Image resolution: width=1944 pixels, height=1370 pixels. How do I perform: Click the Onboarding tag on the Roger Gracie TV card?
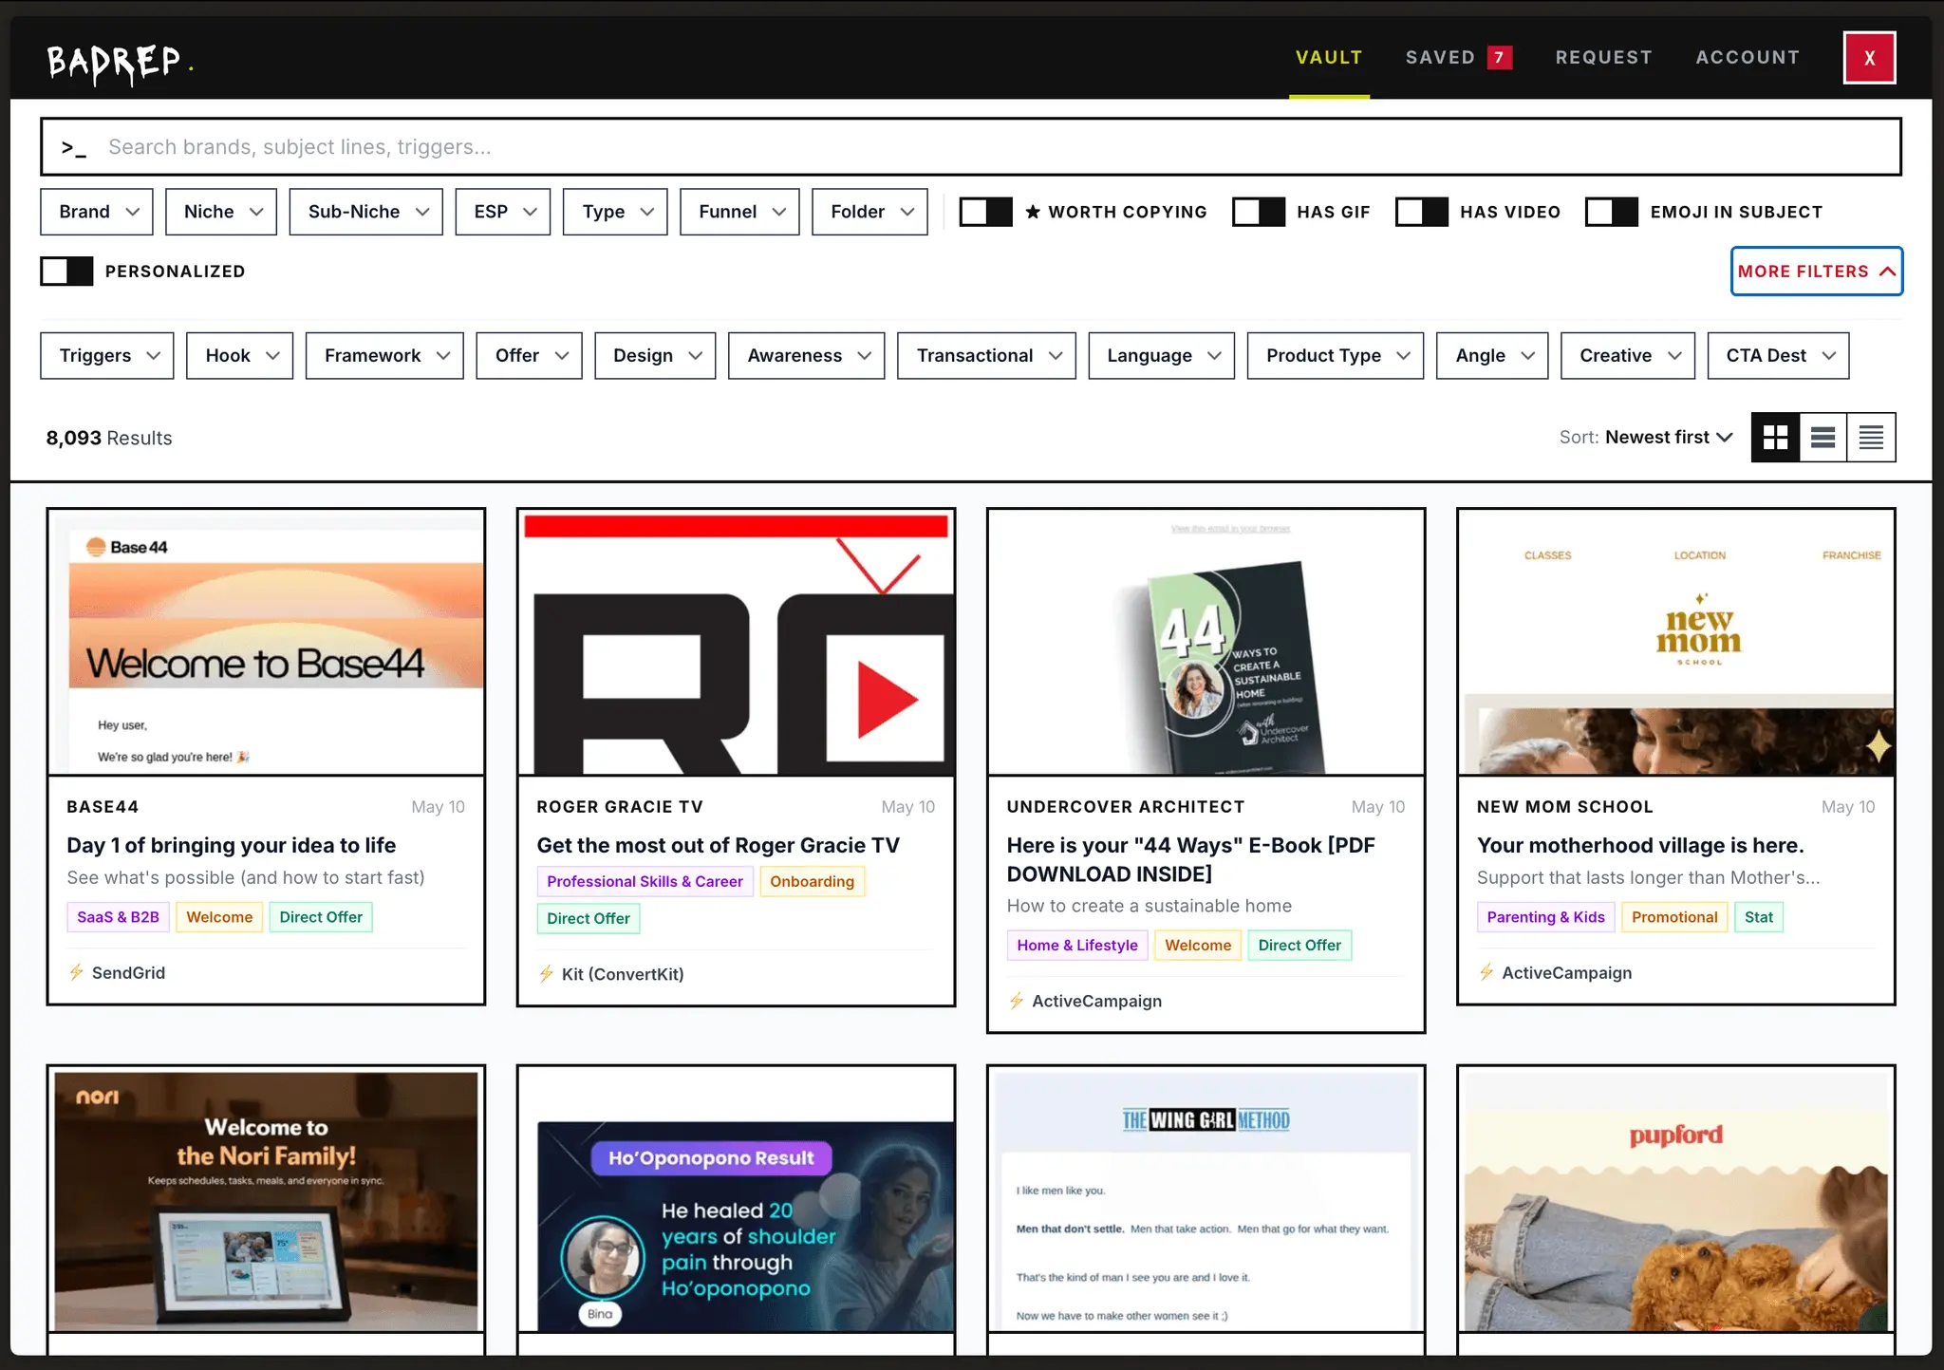pos(812,881)
